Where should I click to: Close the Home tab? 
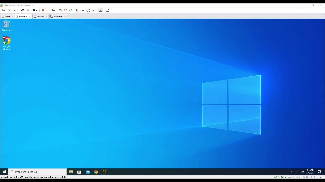pos(12,16)
